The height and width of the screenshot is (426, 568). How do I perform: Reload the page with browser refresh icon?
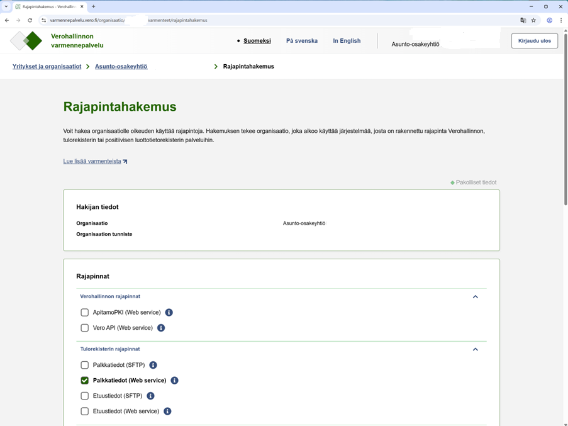[30, 20]
